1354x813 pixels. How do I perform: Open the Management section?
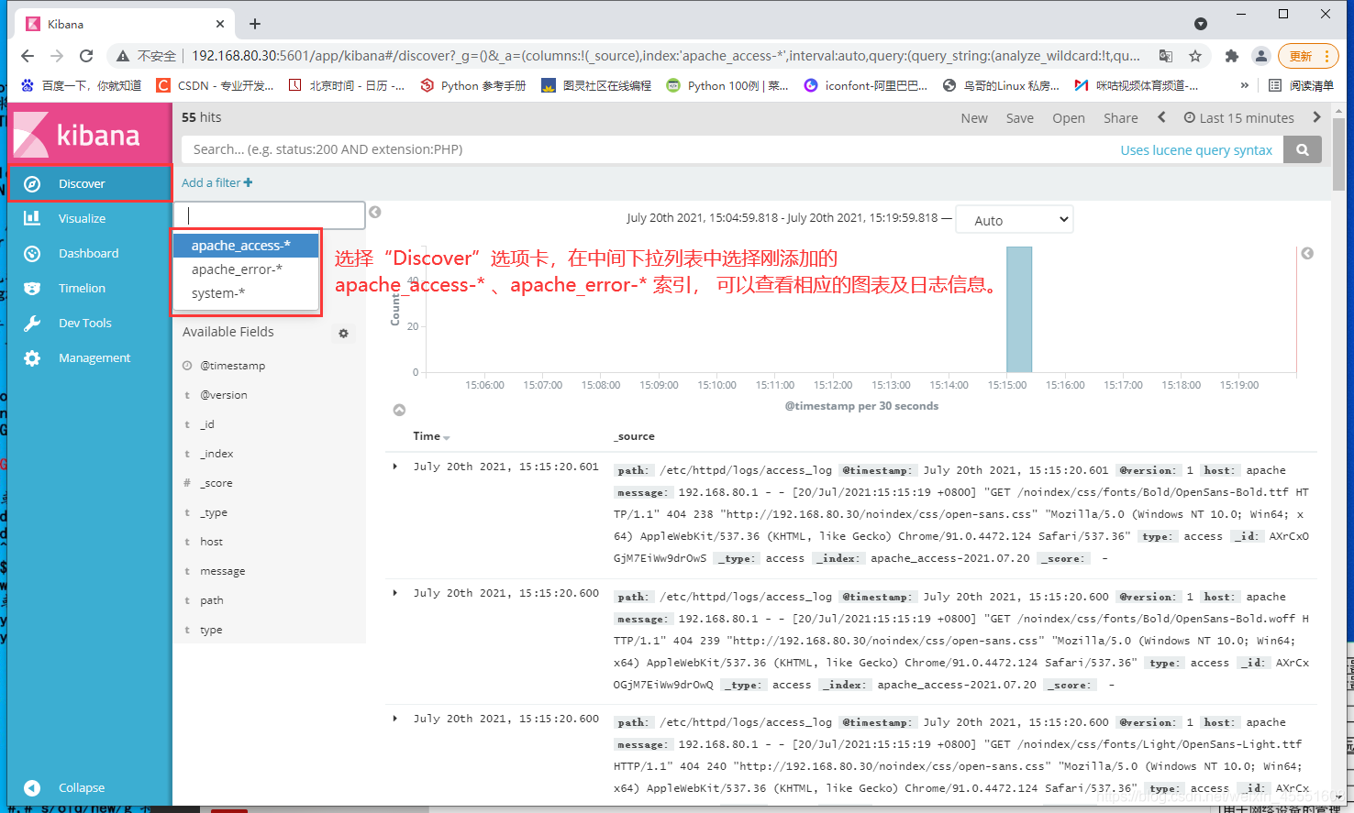[89, 357]
